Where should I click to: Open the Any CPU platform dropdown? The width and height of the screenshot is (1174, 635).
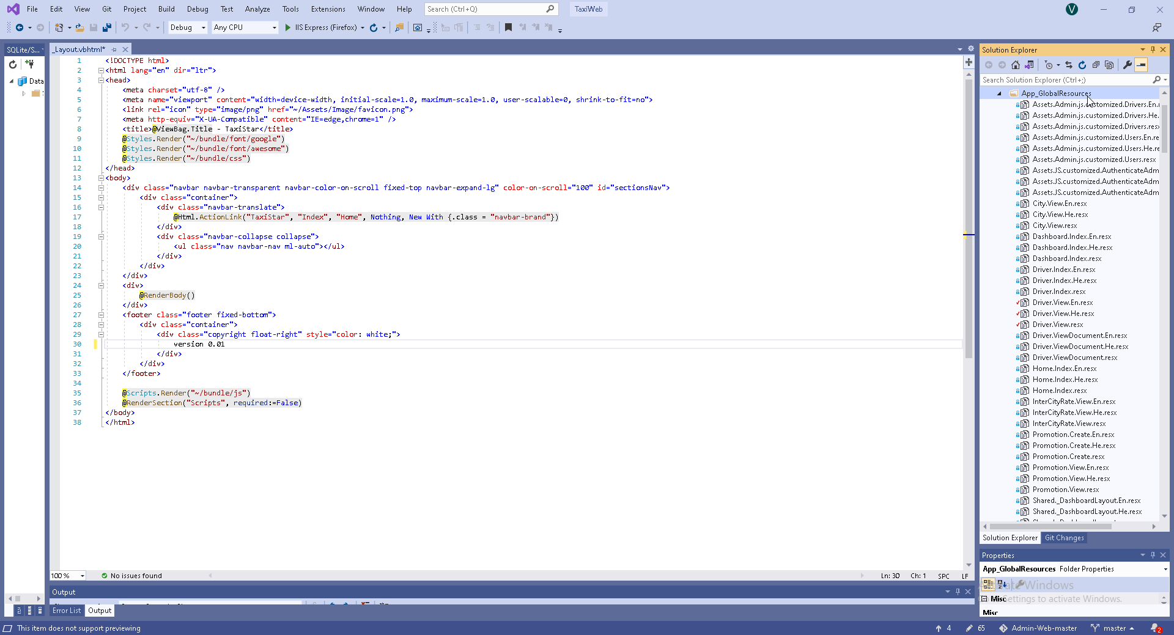[245, 28]
